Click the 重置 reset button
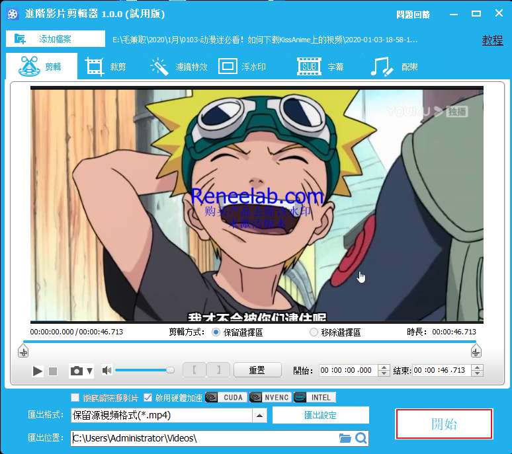512x454 pixels. tap(257, 370)
